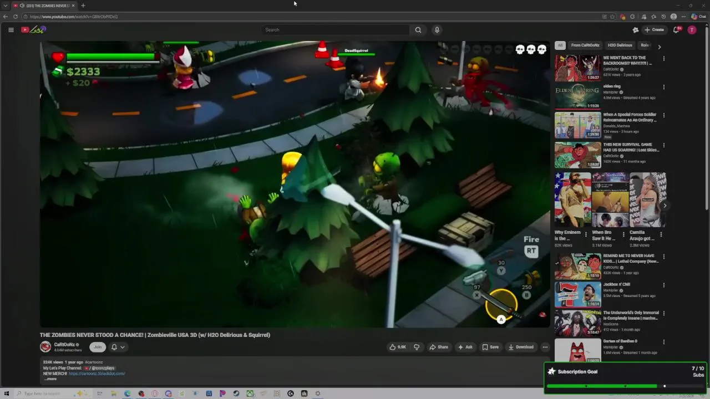Image resolution: width=710 pixels, height=399 pixels.
Task: Select the From CaRtOoNz chip
Action: pyautogui.click(x=585, y=45)
